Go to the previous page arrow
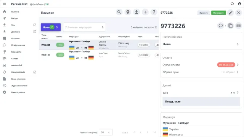244x137 pixels. pyautogui.click(x=141, y=132)
